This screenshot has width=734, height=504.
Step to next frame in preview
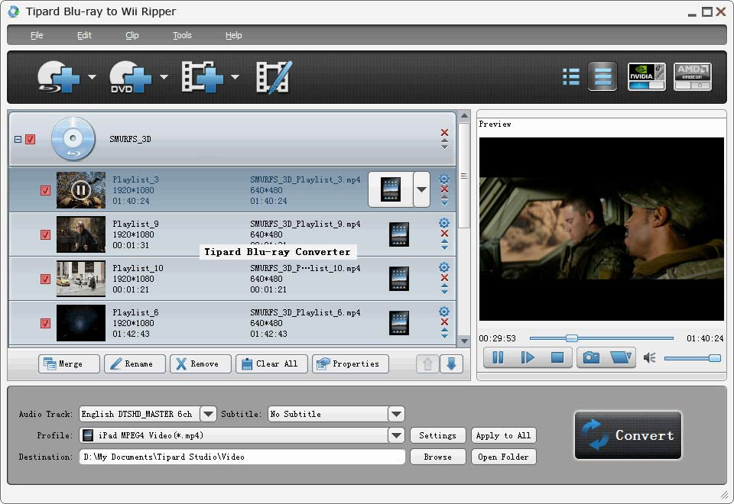pos(528,357)
